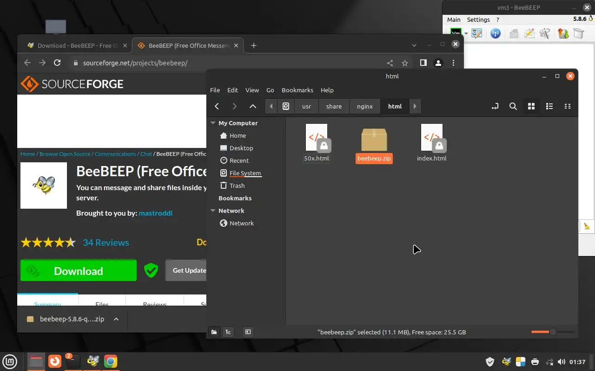595x371 pixels.
Task: Open BeeBEEP Main menu
Action: (454, 19)
